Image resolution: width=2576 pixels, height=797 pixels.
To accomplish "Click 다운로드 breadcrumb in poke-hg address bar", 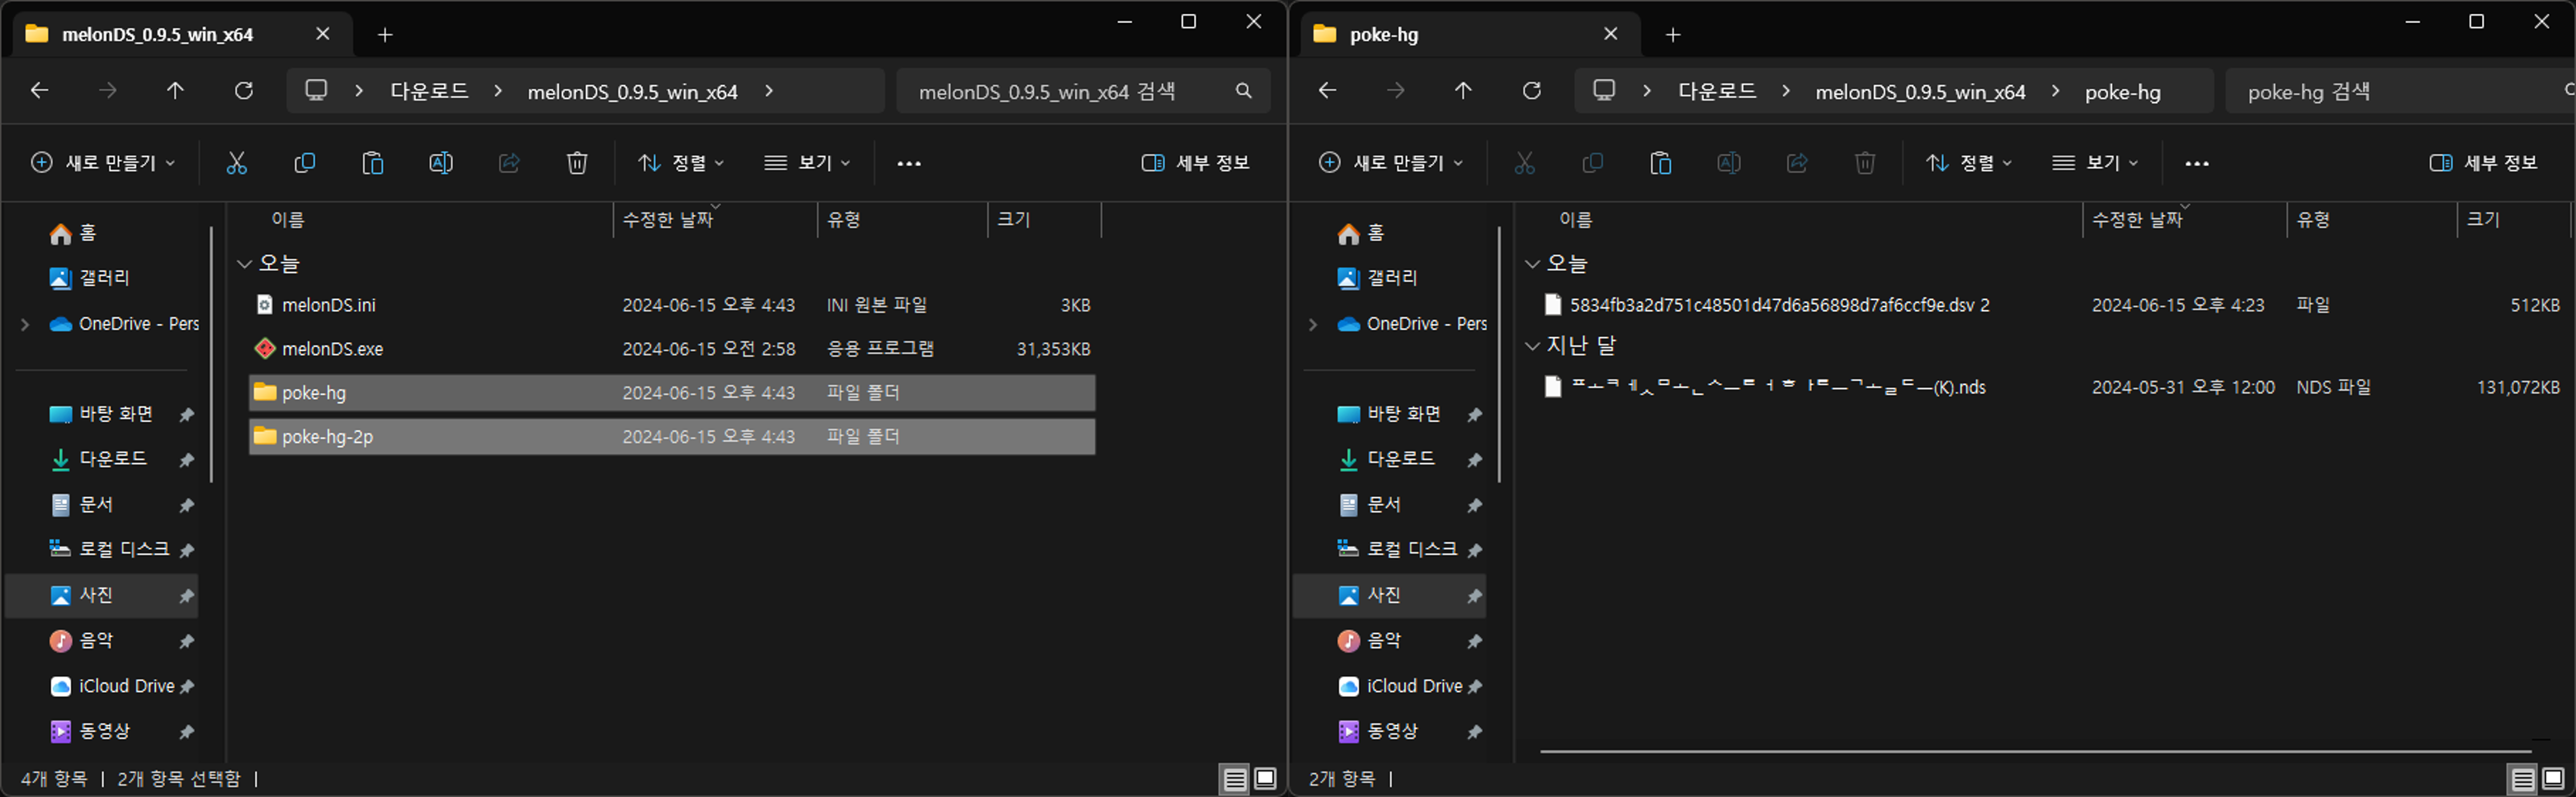I will tap(1716, 91).
